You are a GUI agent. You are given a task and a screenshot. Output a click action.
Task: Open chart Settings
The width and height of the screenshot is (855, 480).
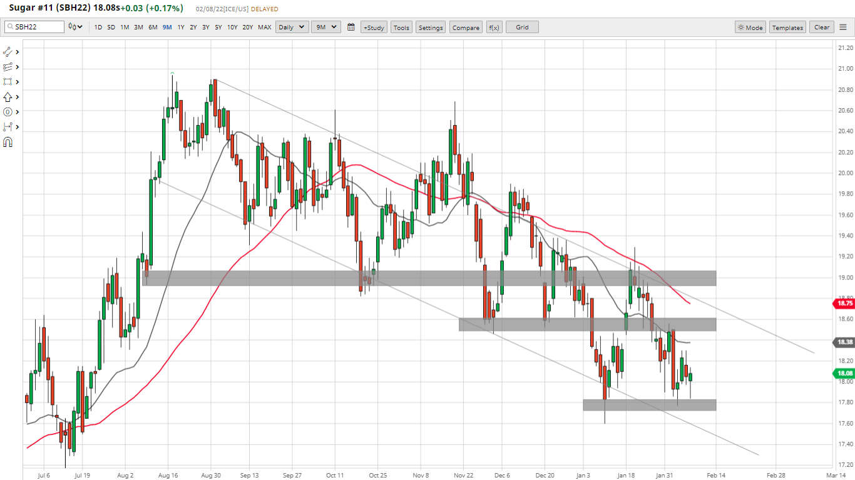coord(431,27)
